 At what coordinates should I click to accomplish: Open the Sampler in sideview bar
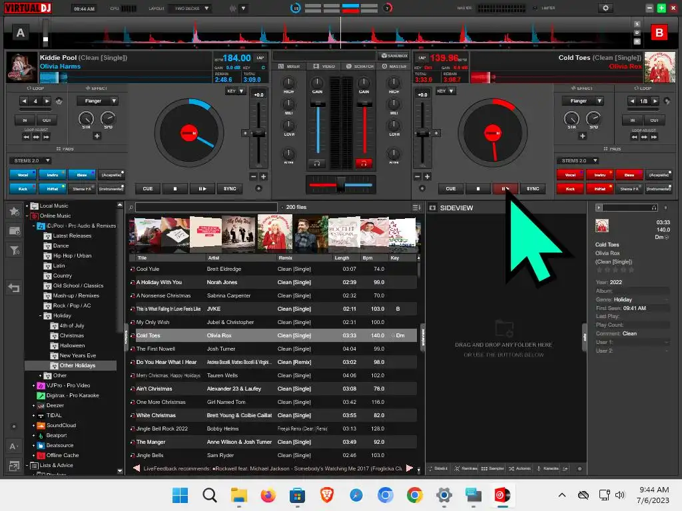[493, 468]
